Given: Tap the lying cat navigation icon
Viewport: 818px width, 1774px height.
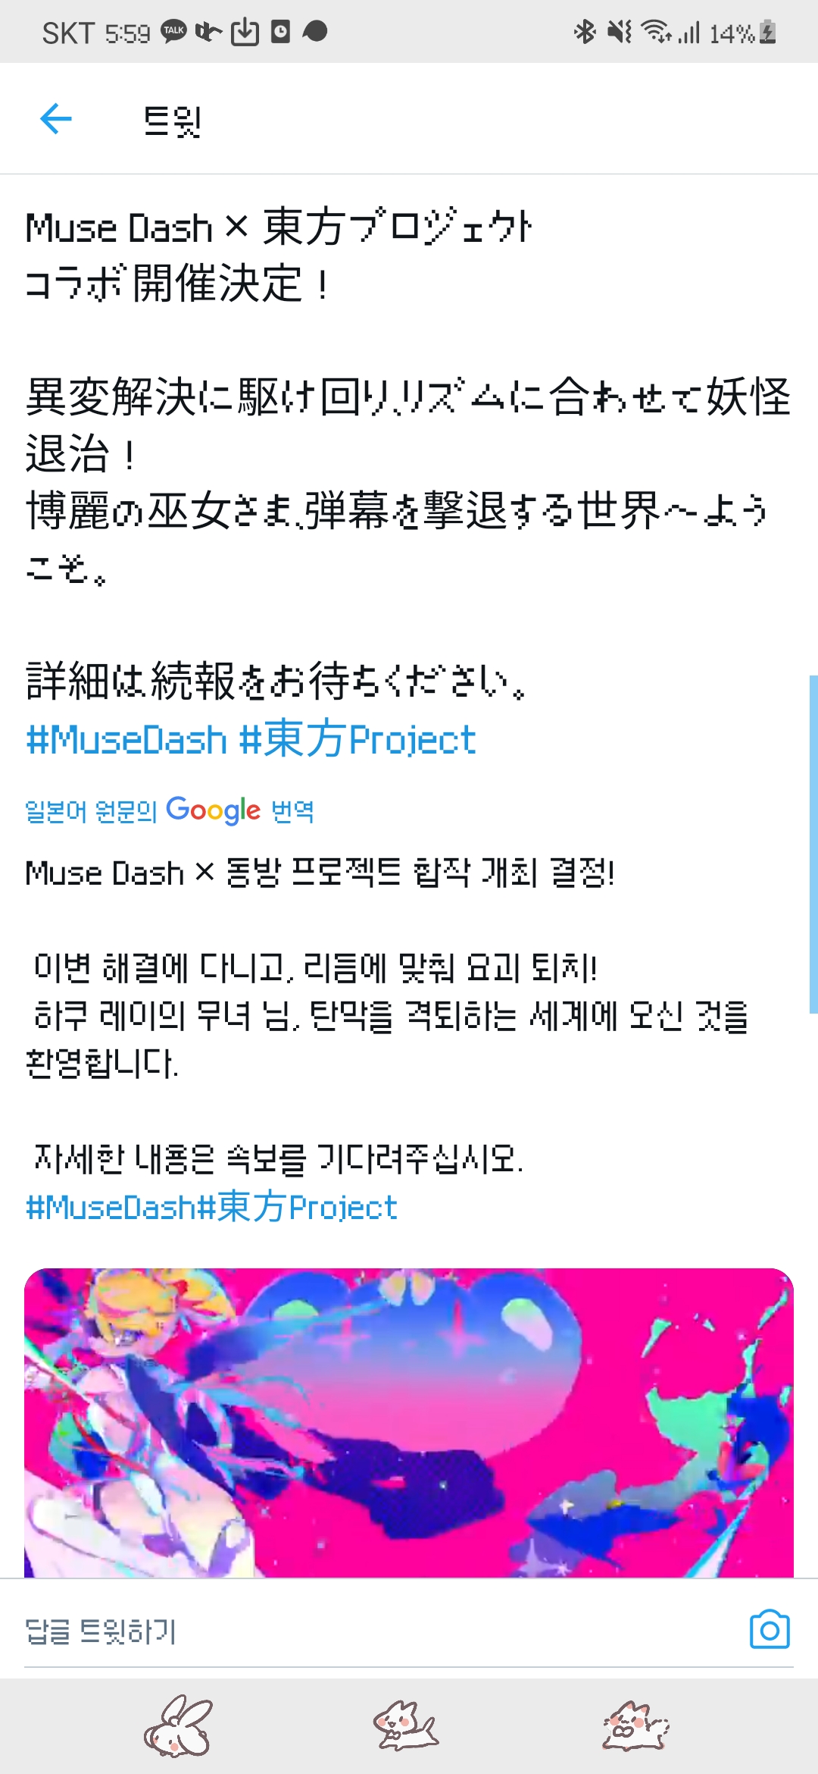Looking at the screenshot, I should coord(406,1726).
